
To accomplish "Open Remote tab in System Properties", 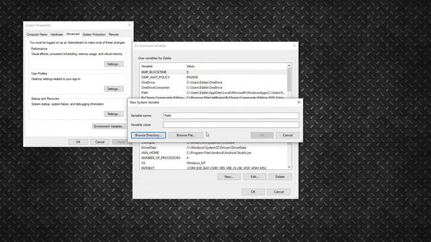I will (114, 34).
